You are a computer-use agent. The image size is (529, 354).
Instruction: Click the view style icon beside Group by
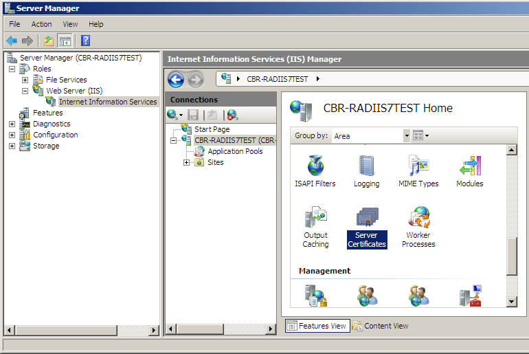pyautogui.click(x=418, y=135)
